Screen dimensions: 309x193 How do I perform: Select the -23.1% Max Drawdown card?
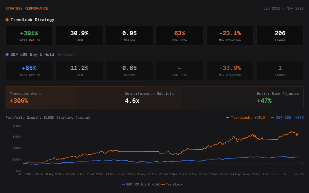tap(230, 36)
